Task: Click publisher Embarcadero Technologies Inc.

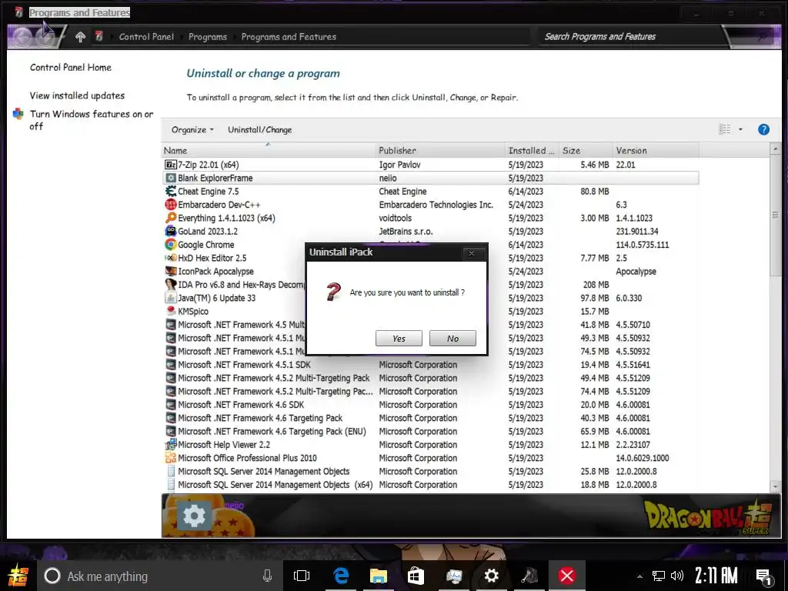Action: coord(436,205)
